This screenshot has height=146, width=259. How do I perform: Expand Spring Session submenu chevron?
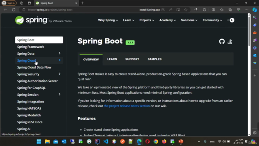click(x=59, y=94)
